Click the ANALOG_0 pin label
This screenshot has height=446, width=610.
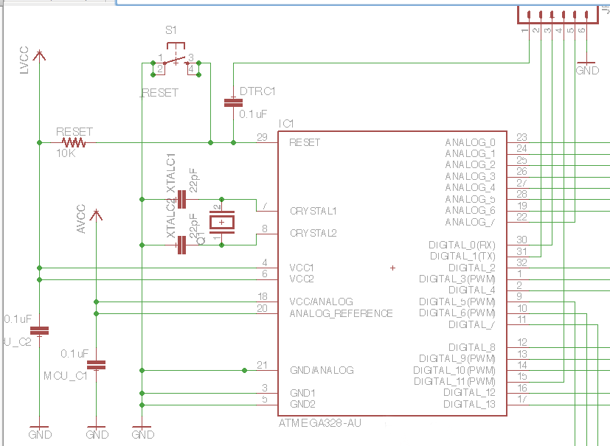[471, 143]
